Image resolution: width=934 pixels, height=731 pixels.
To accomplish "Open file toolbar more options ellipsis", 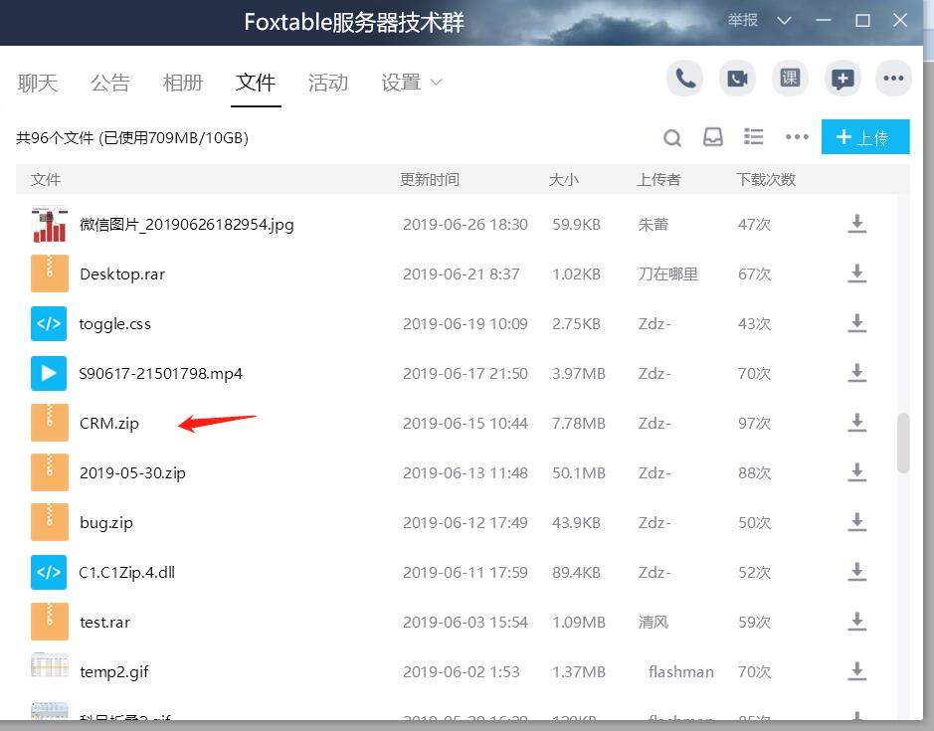I will (x=797, y=137).
